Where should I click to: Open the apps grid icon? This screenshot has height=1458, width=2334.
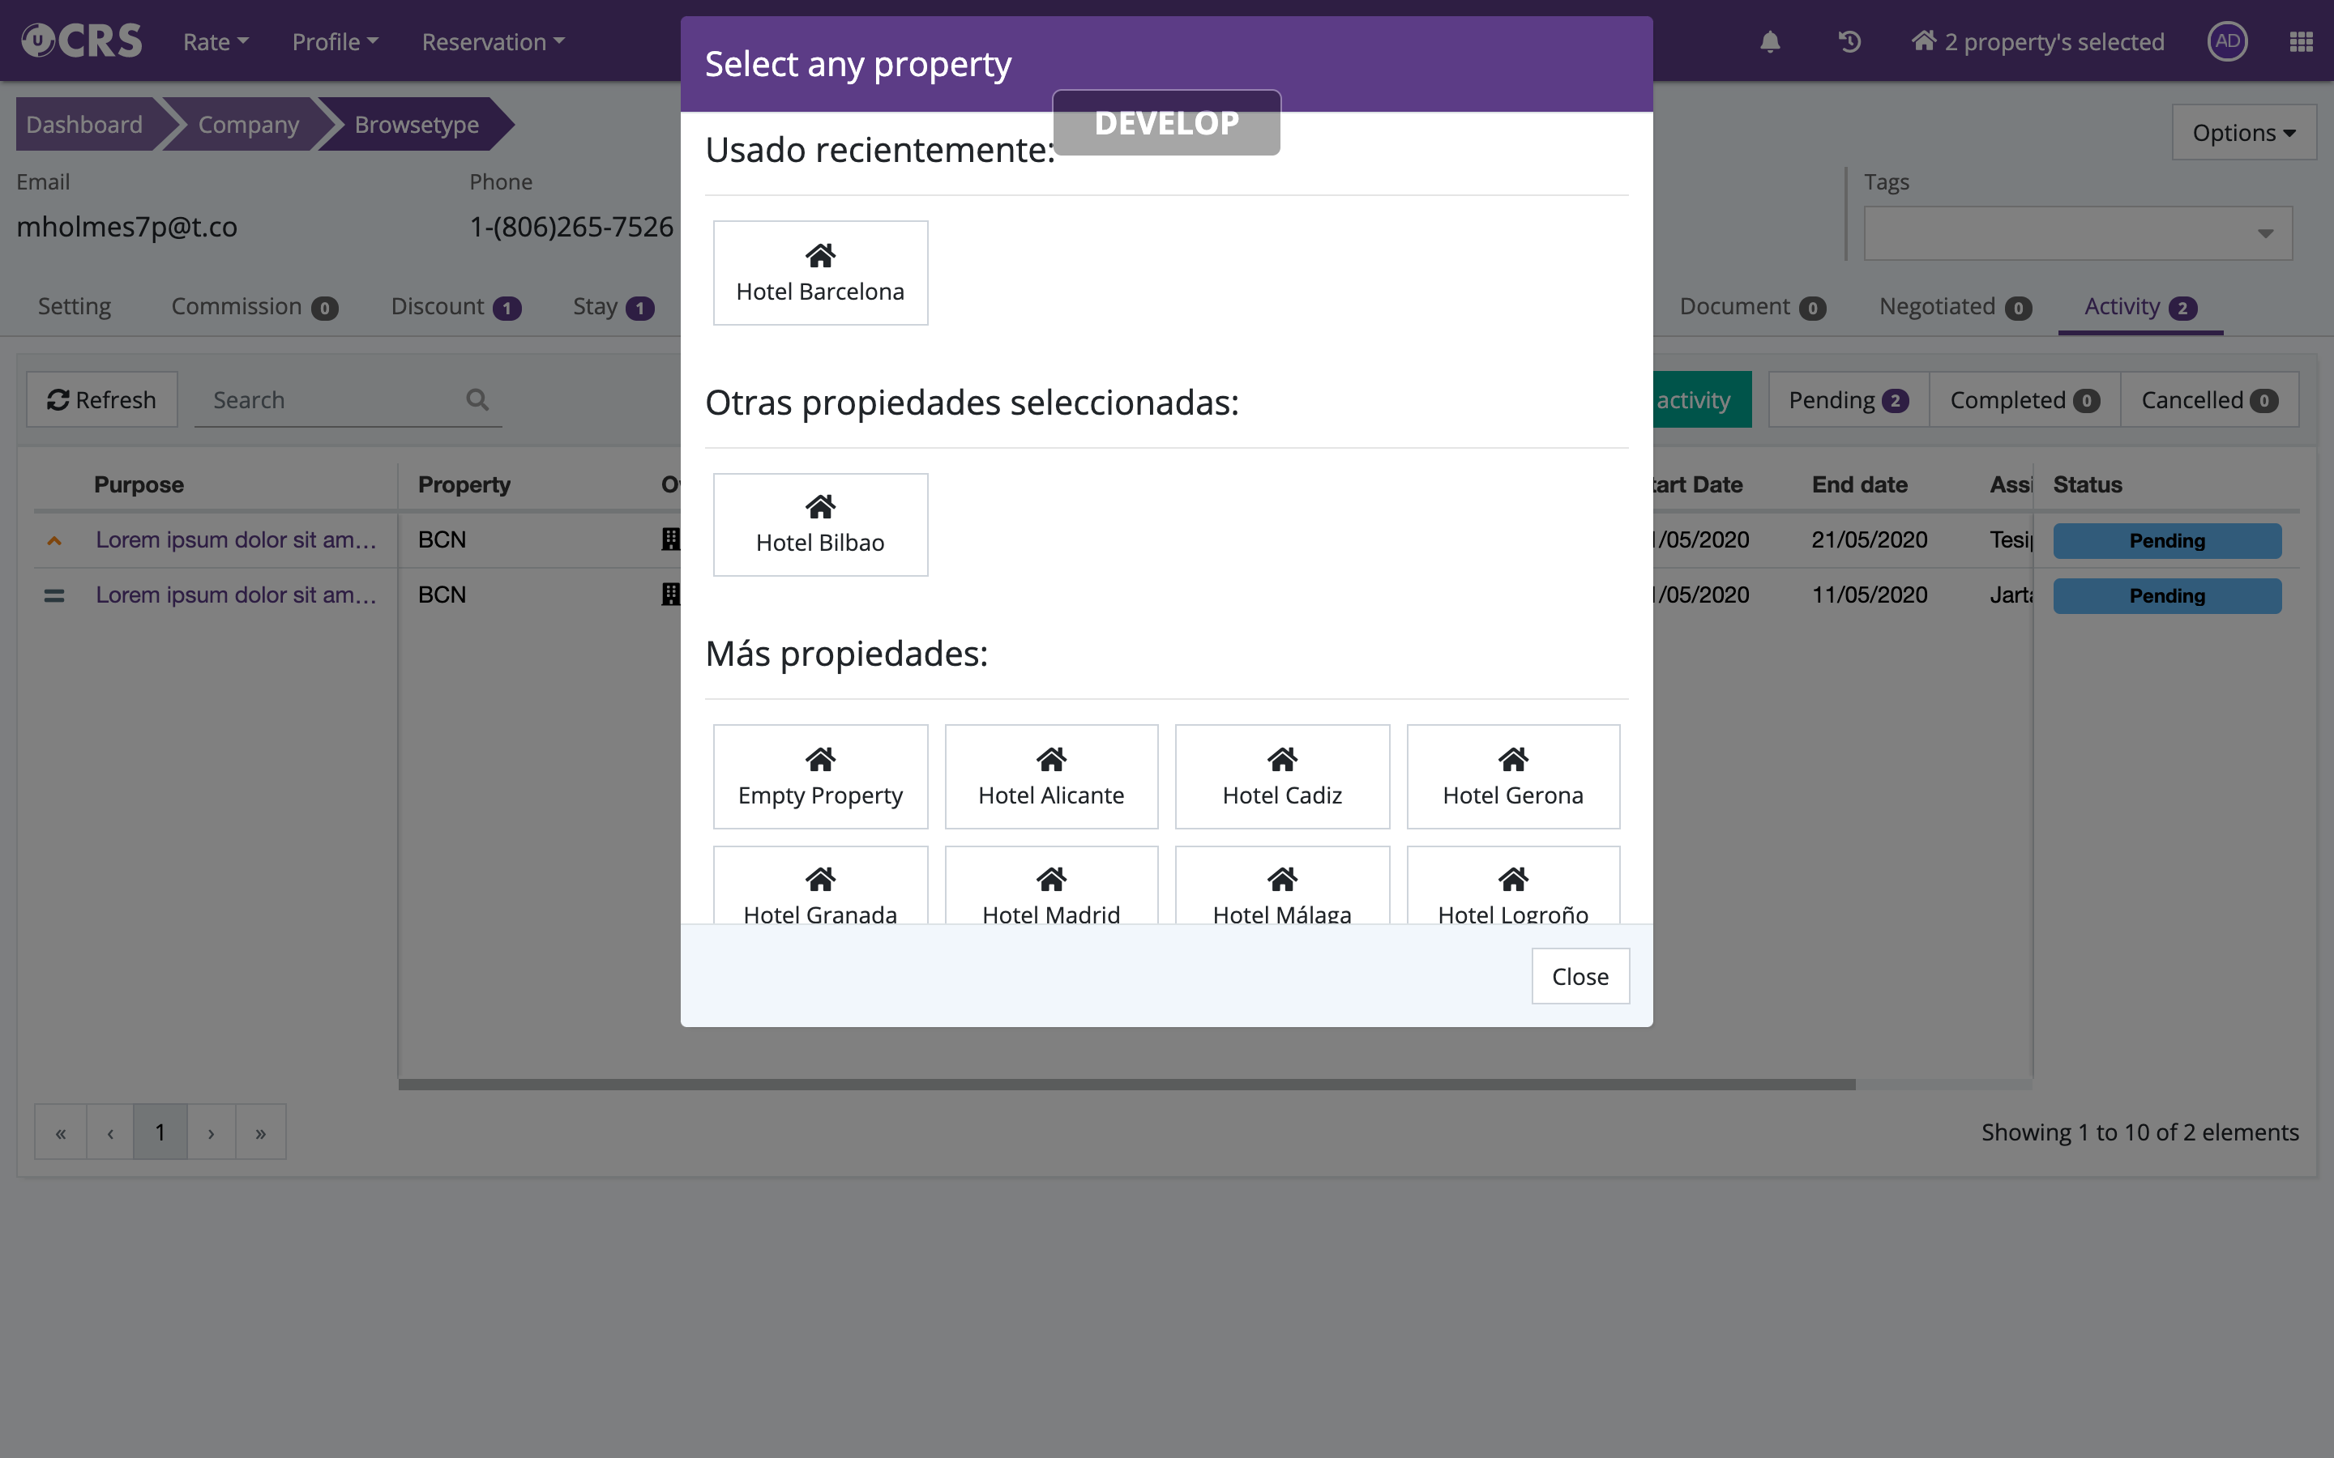pos(2302,41)
